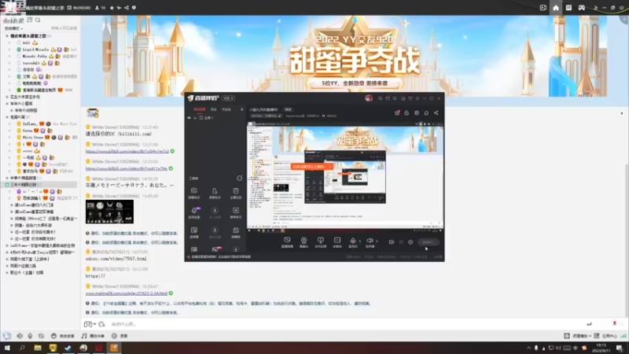
Task: Open settings gear in streaming tool bottom bar
Action: 410,242
